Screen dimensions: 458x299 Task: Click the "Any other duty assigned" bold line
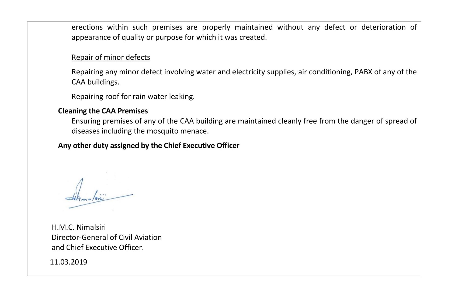tap(148, 145)
